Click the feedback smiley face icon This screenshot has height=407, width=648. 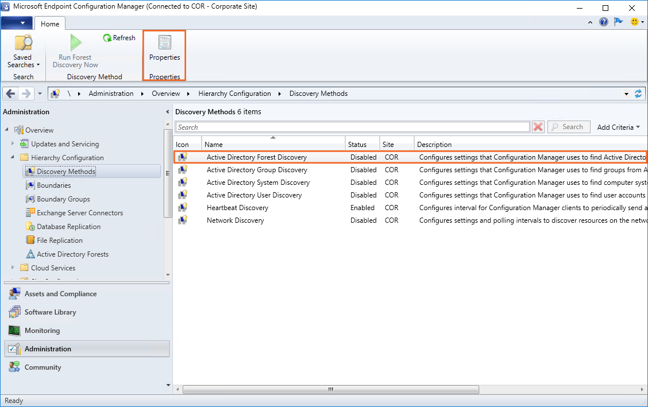[x=634, y=22]
